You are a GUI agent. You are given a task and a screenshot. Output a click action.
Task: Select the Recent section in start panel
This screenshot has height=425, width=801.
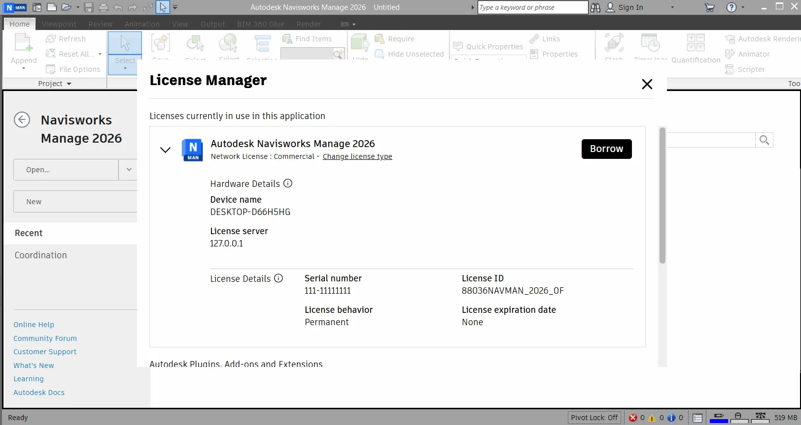(70, 233)
